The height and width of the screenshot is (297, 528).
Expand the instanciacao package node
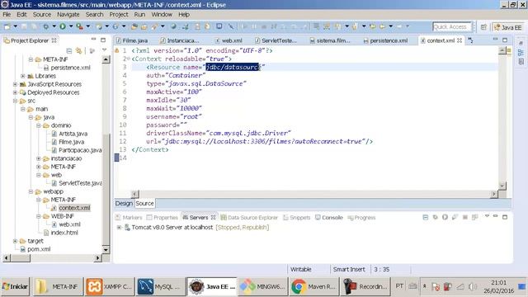pos(39,158)
